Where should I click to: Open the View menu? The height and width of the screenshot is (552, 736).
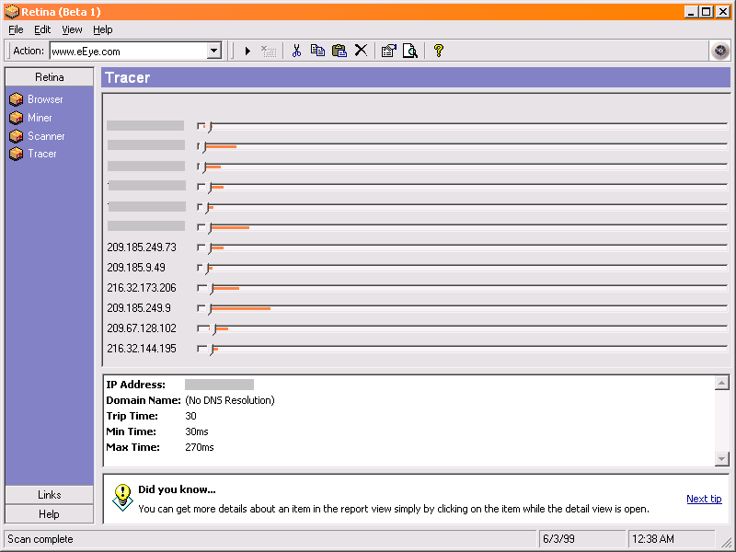point(72,29)
